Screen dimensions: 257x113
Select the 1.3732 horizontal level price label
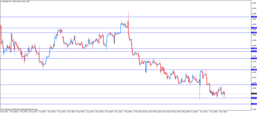pyautogui.click(x=254, y=58)
